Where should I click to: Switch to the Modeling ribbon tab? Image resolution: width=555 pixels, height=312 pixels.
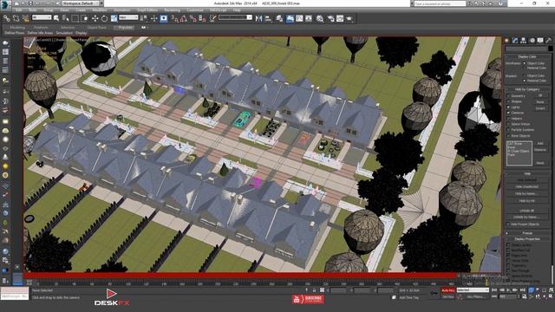click(17, 27)
